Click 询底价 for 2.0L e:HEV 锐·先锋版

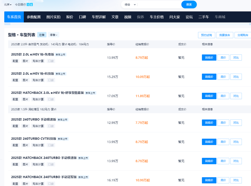point(209,58)
